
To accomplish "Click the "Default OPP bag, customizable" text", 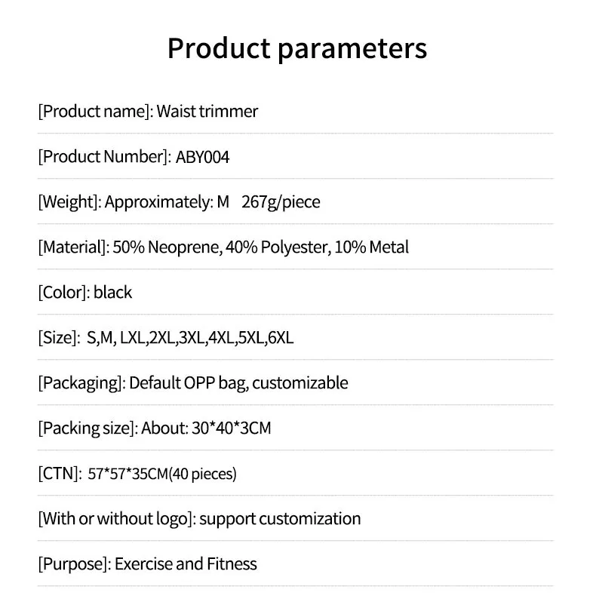I will (x=238, y=383).
